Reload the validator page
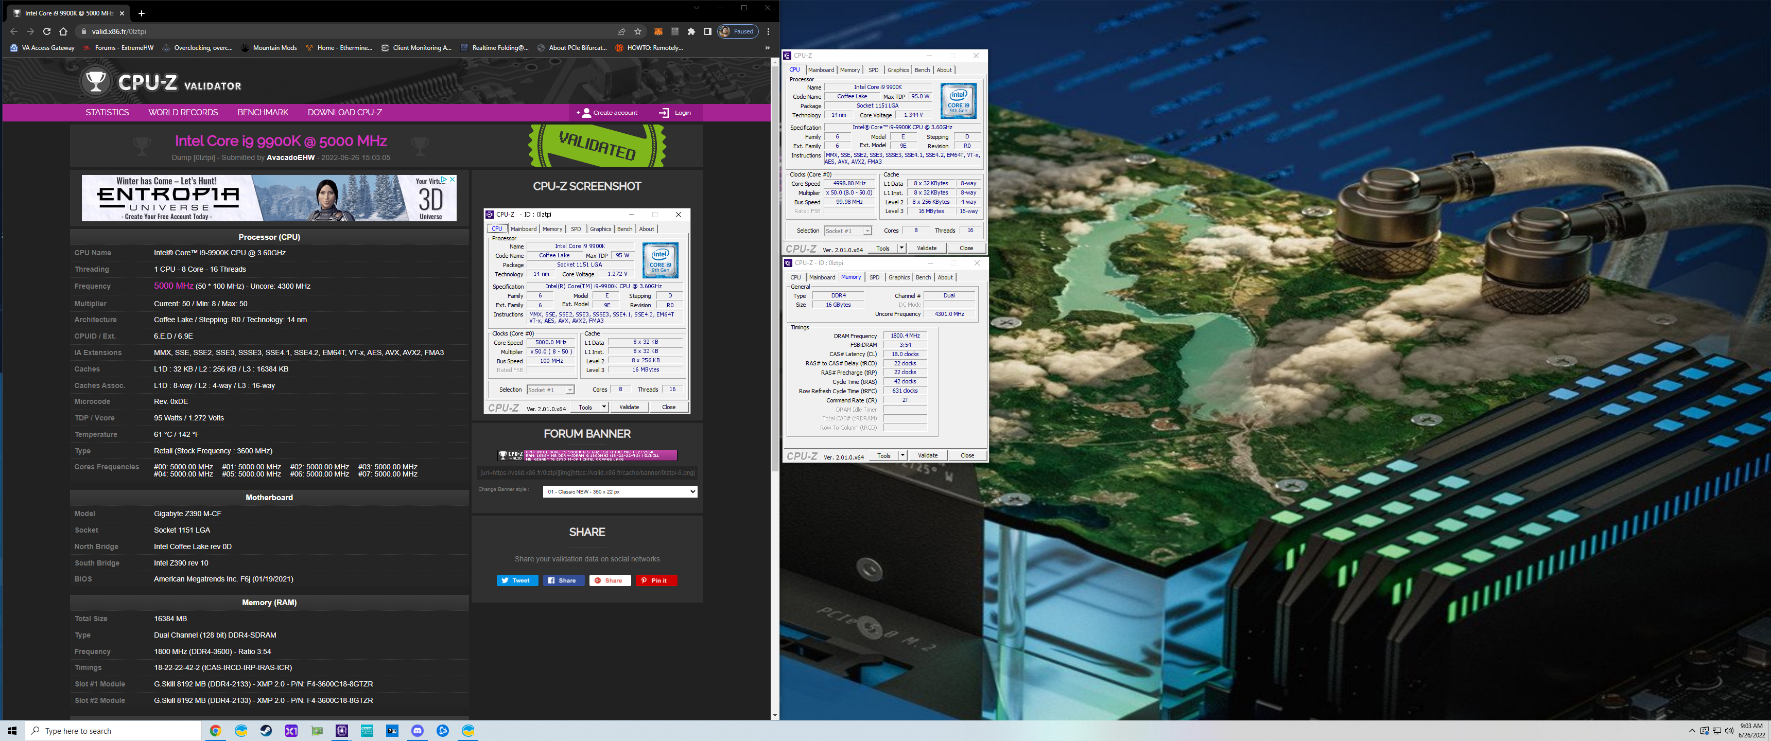 tap(47, 31)
